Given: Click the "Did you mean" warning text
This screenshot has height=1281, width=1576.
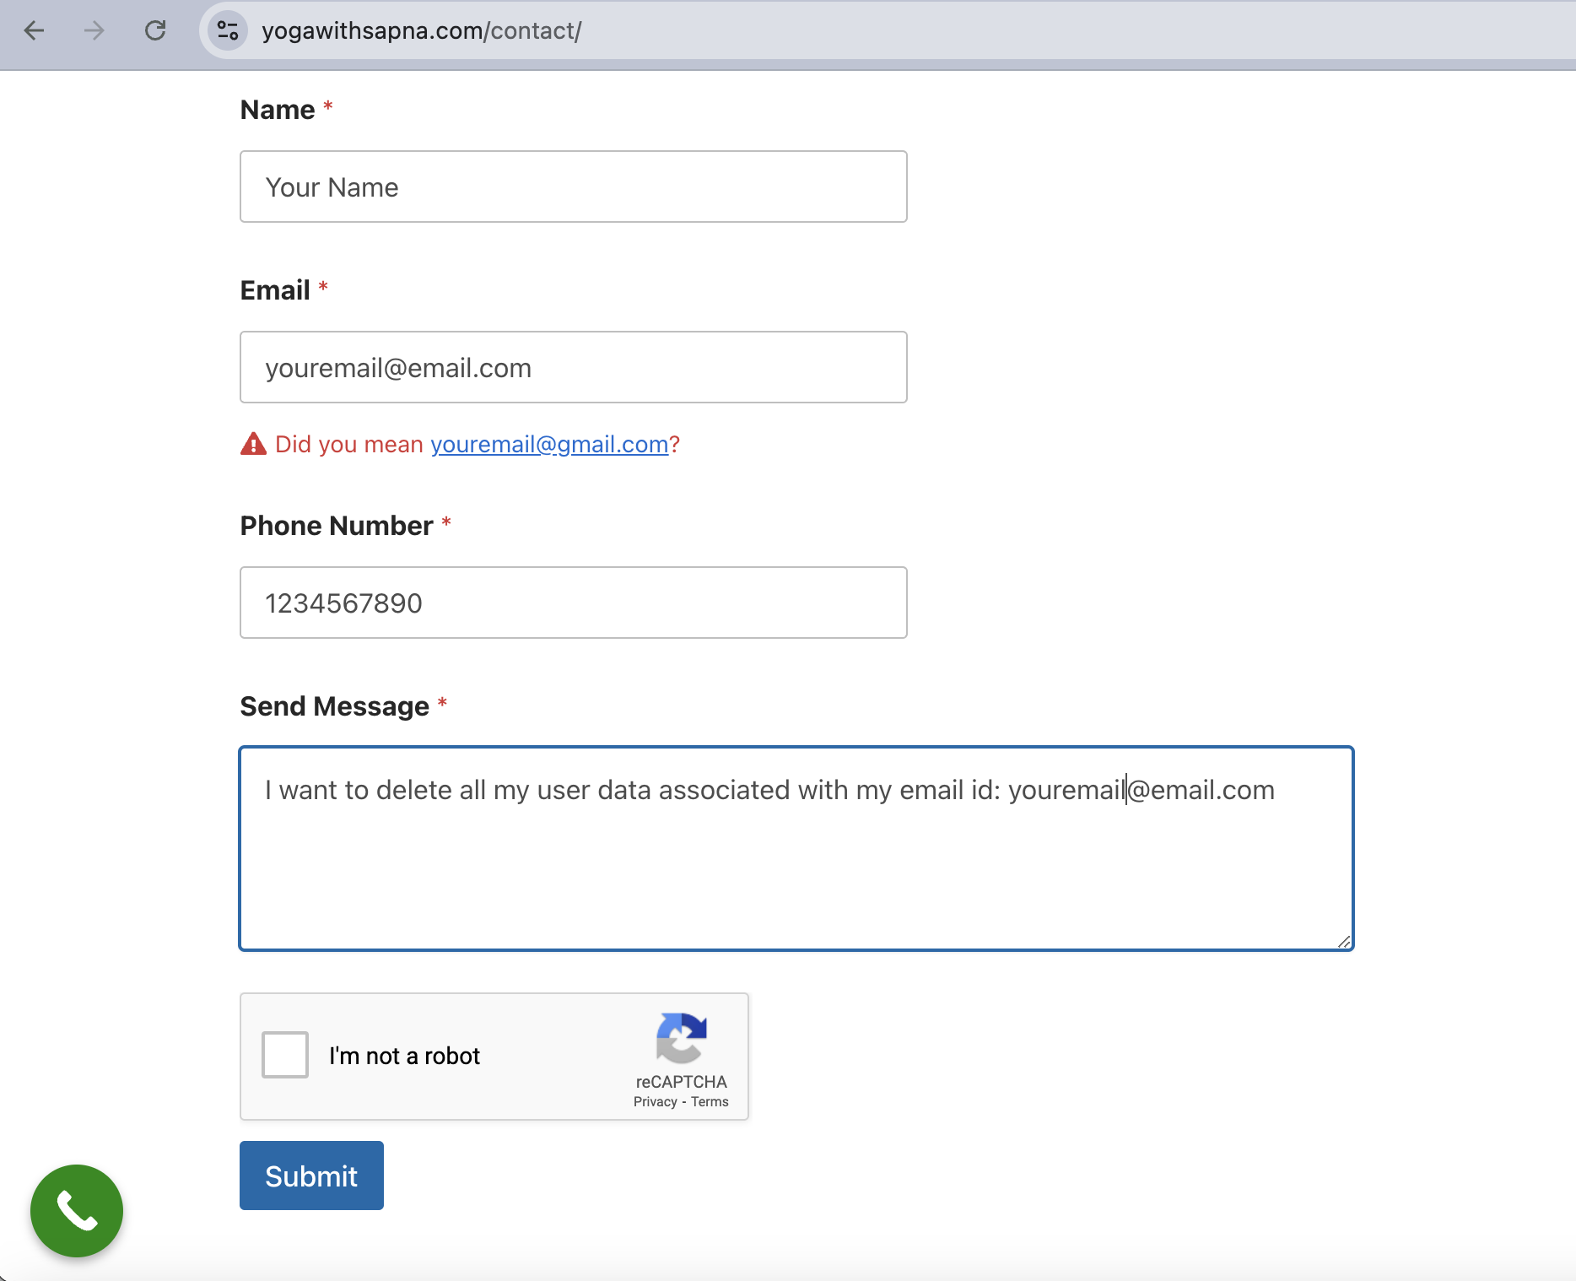Looking at the screenshot, I should tap(349, 444).
